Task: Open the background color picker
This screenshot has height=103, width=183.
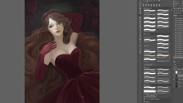Action: 141,48
